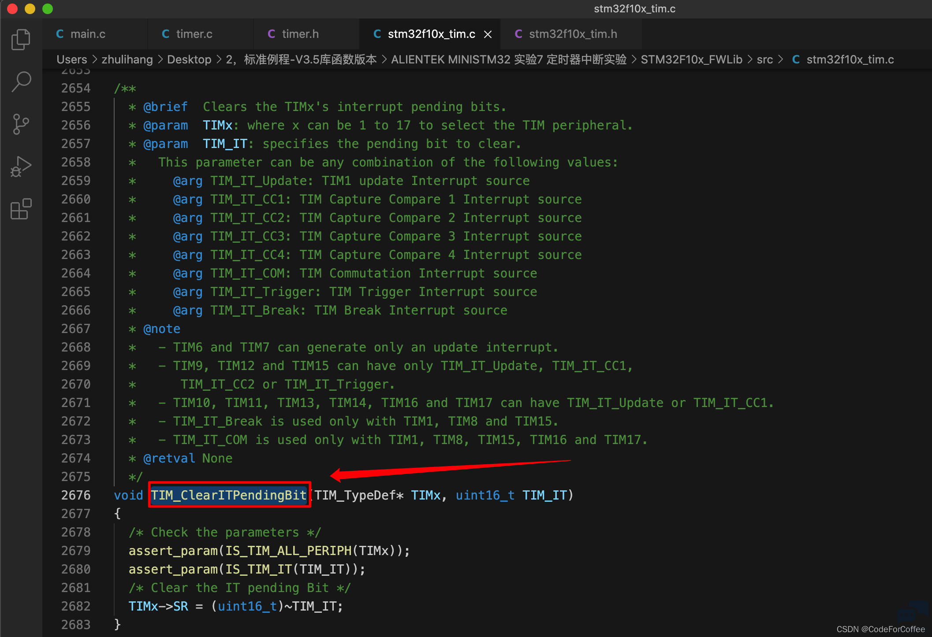This screenshot has width=932, height=637.
Task: Click line number 2683 in the gutter
Action: [76, 625]
